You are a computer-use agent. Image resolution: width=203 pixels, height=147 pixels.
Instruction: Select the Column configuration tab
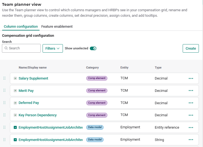point(21,27)
